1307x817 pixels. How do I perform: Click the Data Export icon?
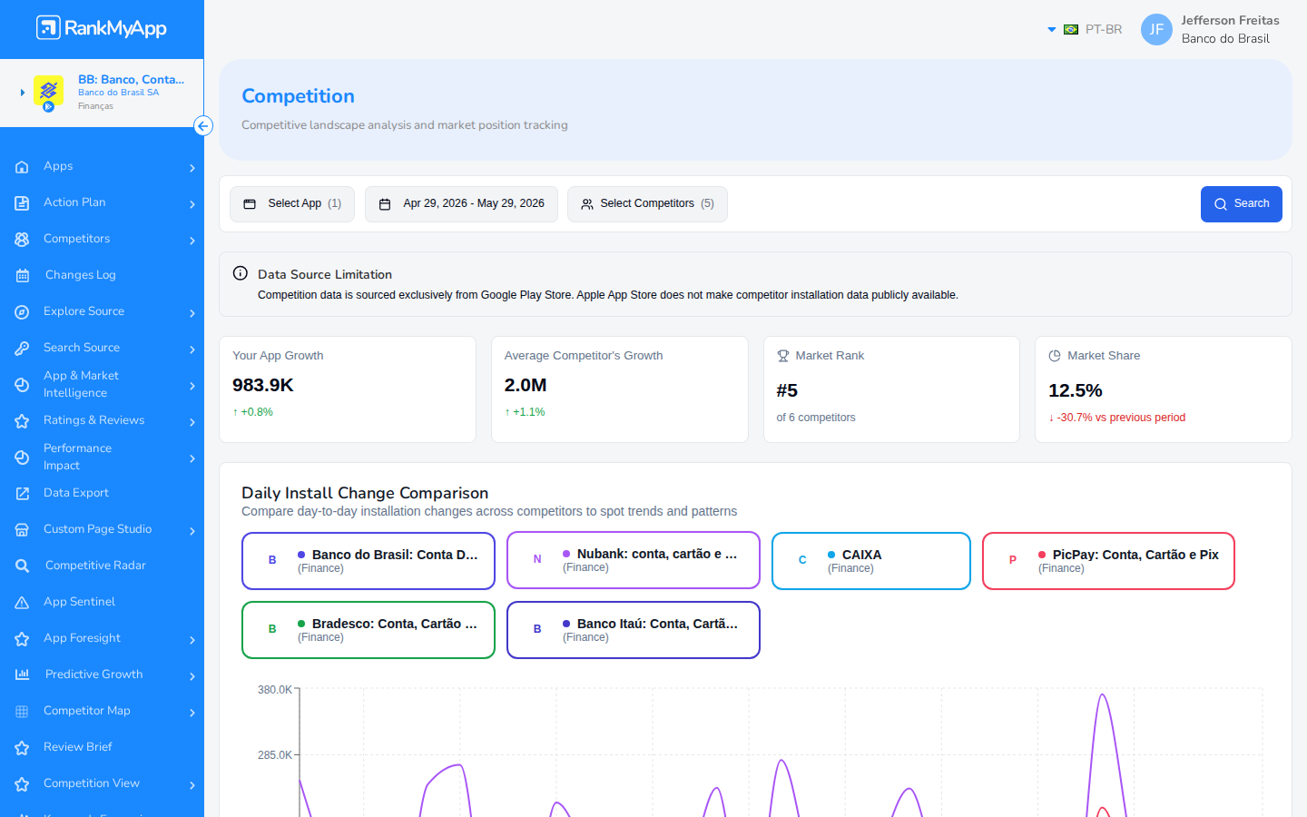coord(22,494)
